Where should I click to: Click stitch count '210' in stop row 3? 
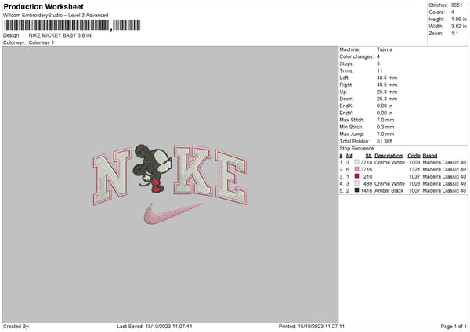click(x=368, y=176)
